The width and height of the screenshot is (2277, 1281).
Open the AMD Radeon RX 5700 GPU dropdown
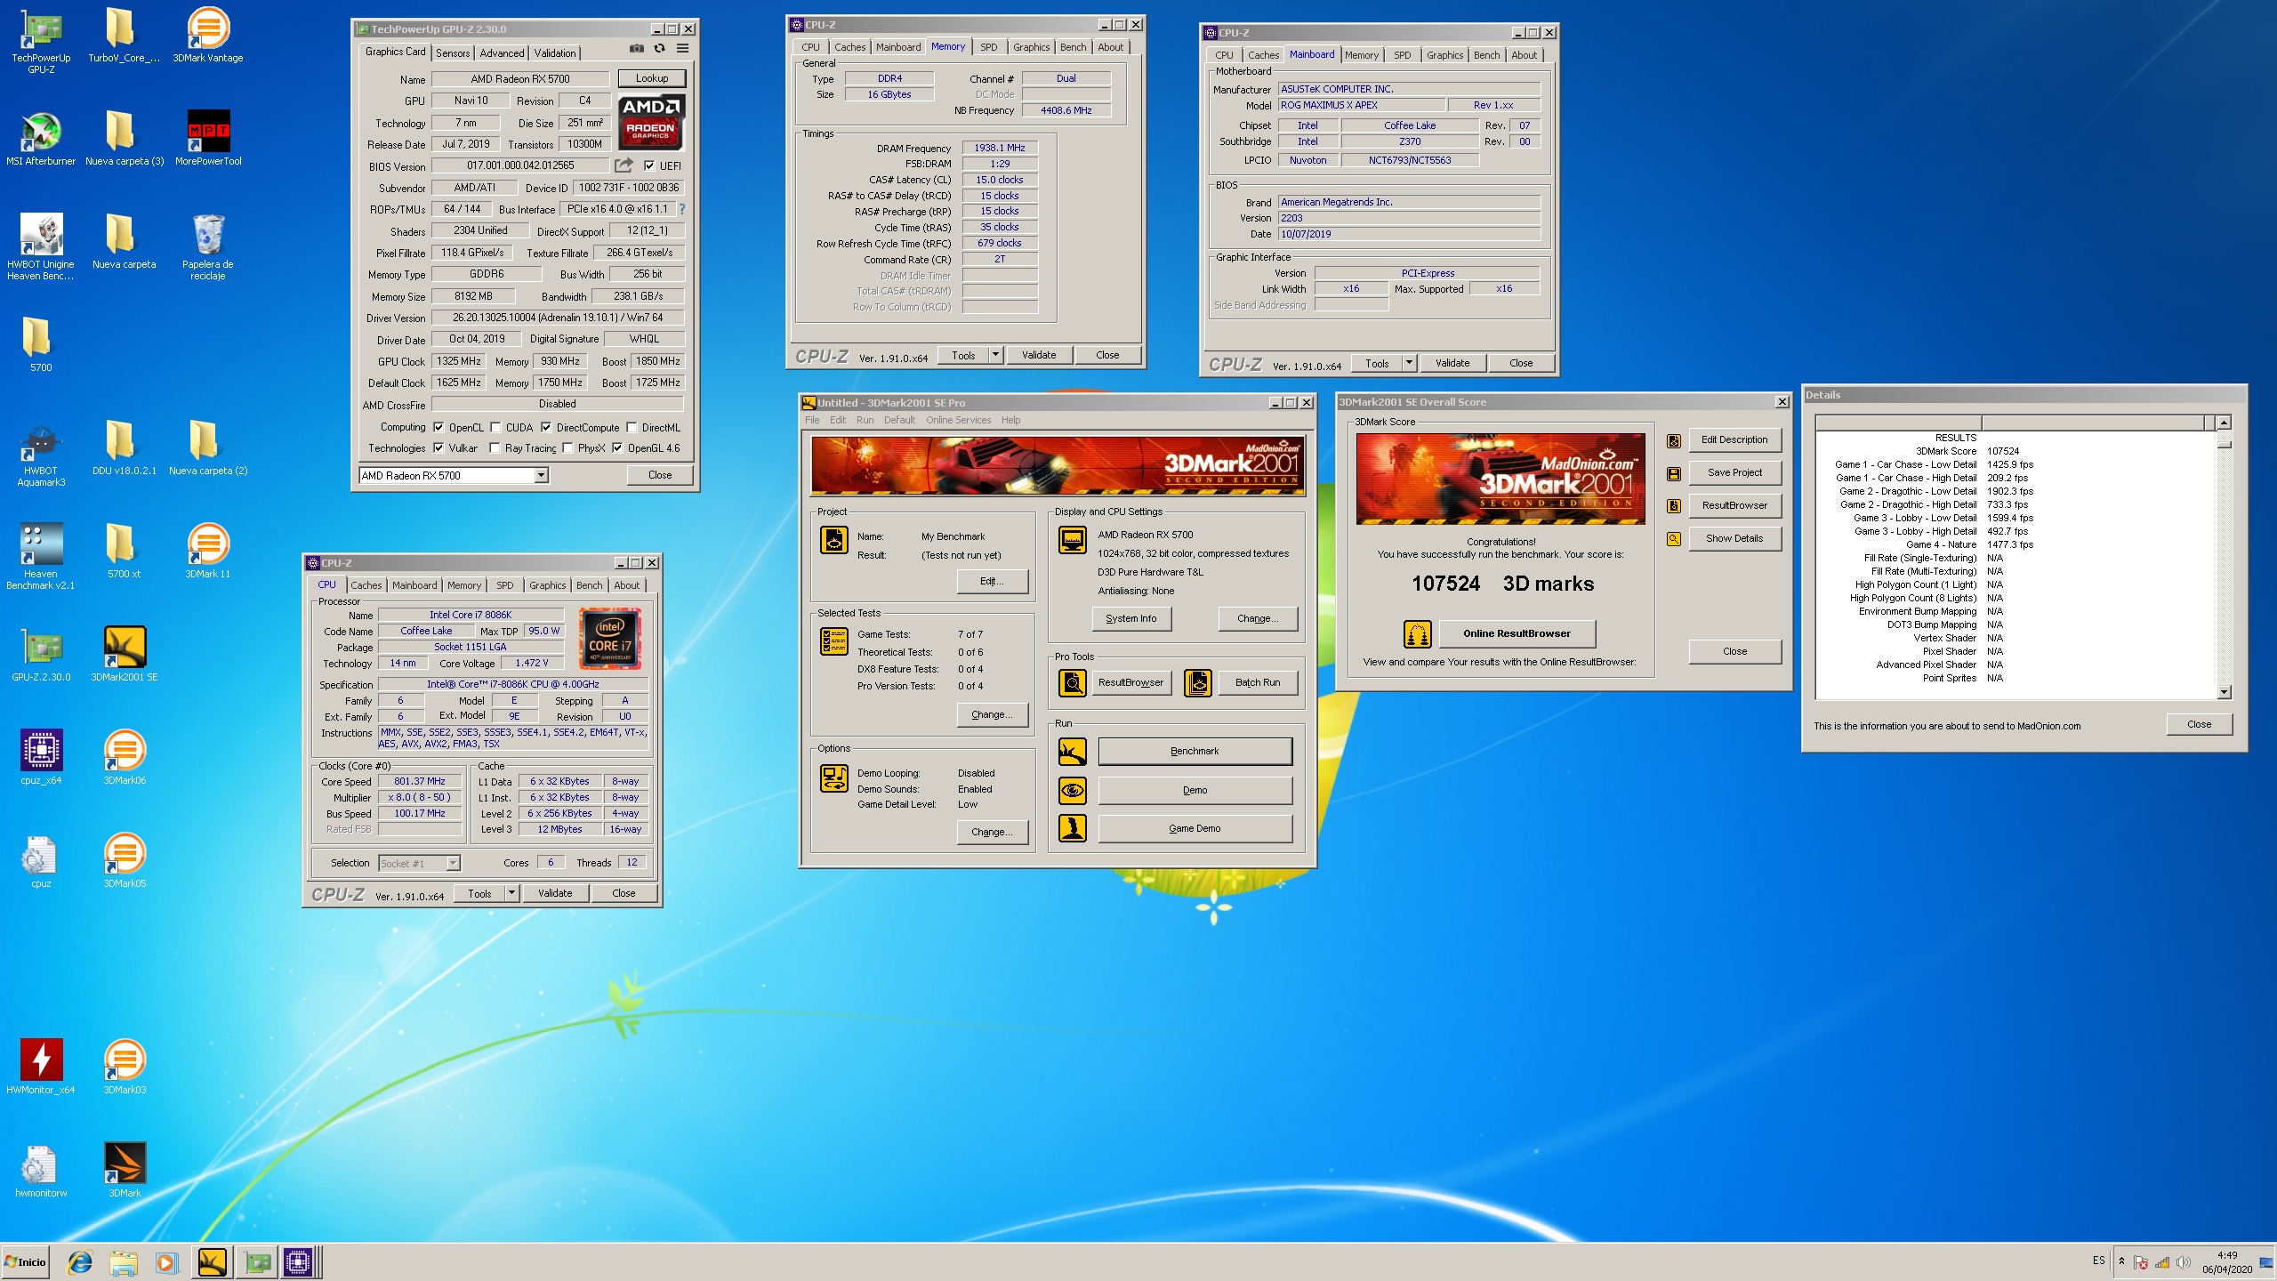click(541, 476)
